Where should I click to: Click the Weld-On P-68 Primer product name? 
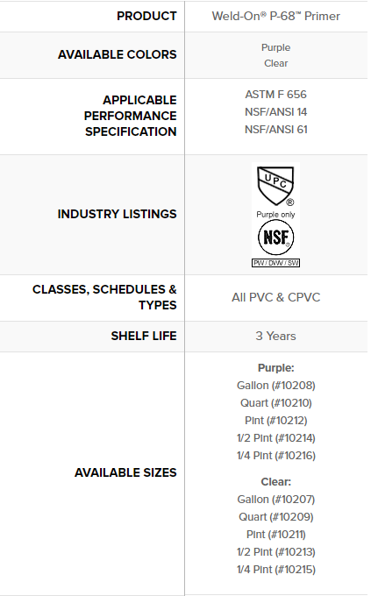276,16
